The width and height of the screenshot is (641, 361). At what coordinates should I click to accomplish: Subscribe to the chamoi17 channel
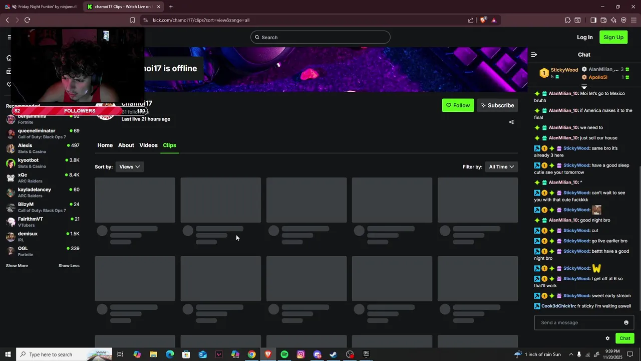tap(497, 105)
